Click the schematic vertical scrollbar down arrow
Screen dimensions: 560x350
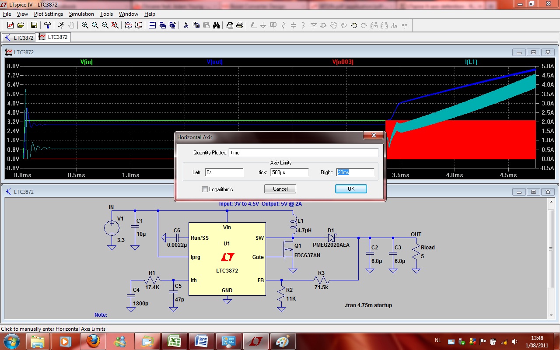551,315
